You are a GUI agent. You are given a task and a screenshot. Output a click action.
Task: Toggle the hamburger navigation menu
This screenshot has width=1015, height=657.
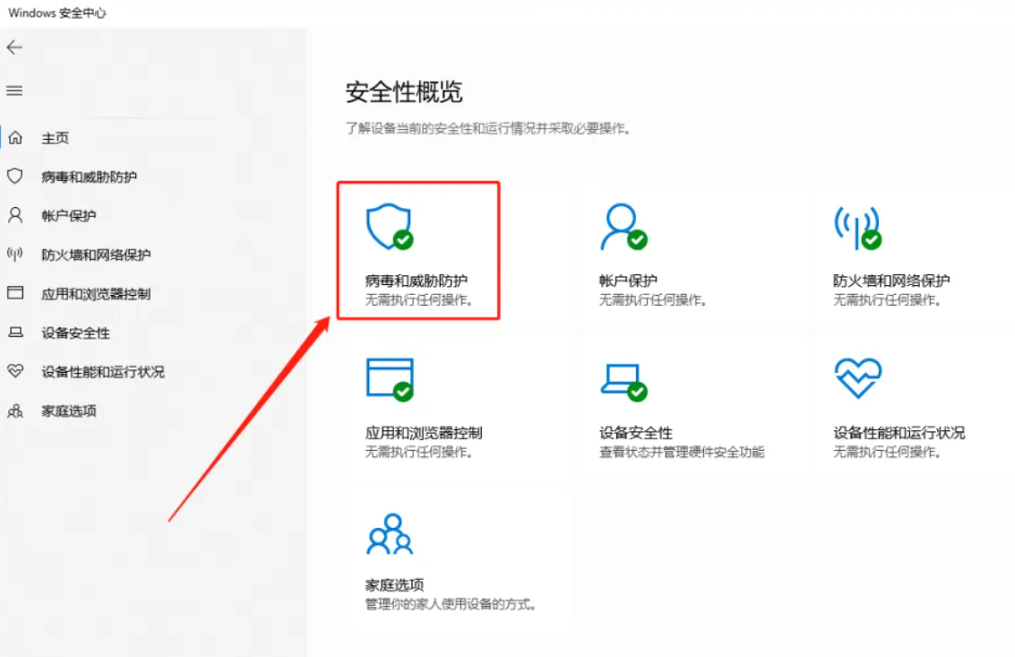(x=14, y=91)
